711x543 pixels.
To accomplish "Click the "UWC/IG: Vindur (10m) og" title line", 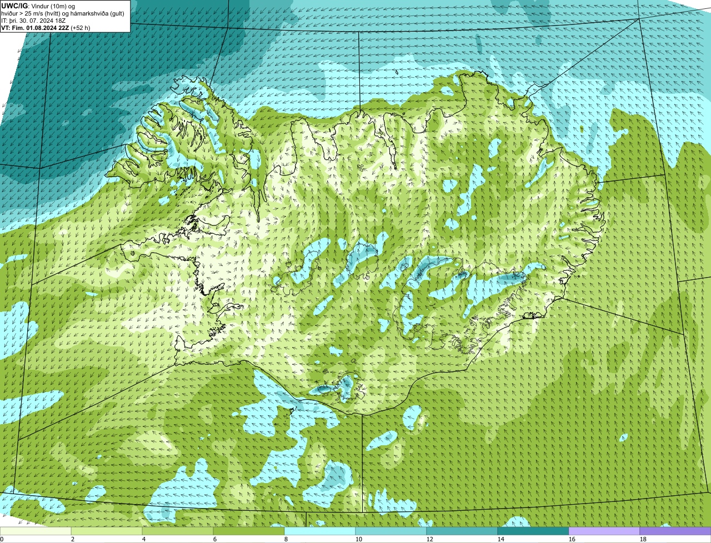I will click(38, 6).
